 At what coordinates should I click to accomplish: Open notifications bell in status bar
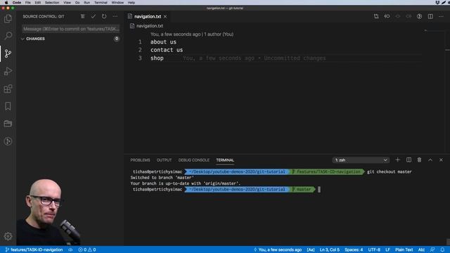442,249
